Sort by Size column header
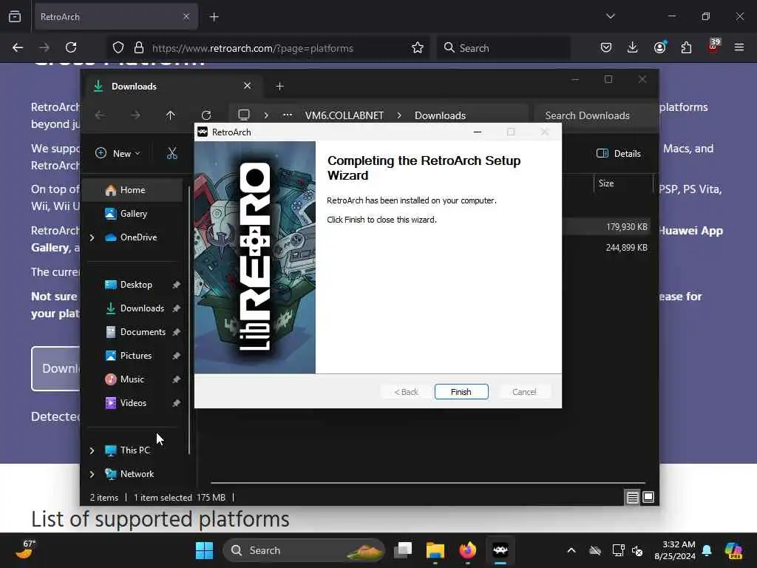 pos(622,183)
